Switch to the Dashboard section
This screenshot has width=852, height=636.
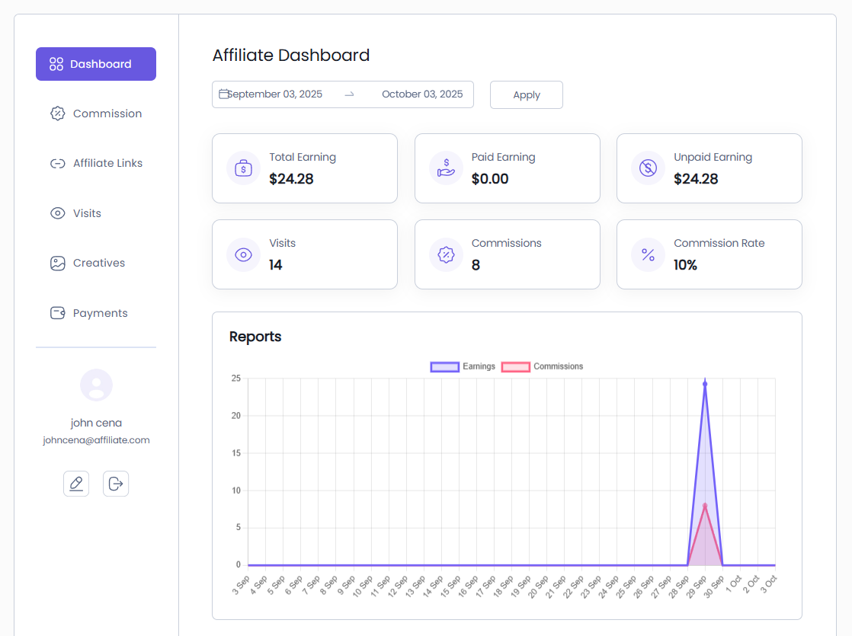tap(96, 64)
